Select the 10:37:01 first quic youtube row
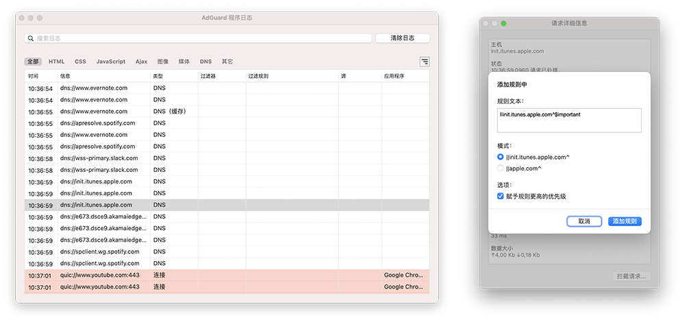Screen dimensions: 685x322 click(227, 275)
